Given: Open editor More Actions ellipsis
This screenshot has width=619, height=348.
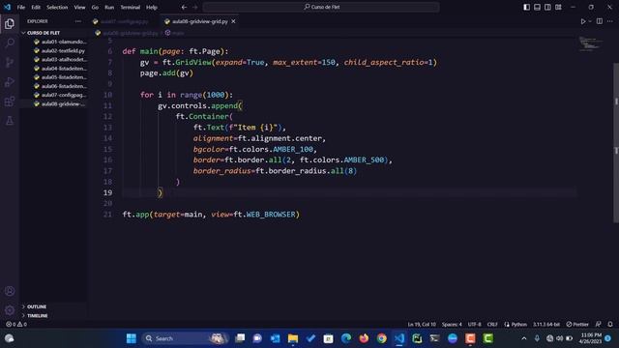Looking at the screenshot, I should [610, 21].
